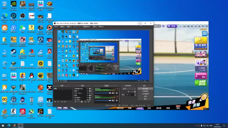Open the NBA 2K22 desktop shortcut
The height and width of the screenshot is (128, 228).
pyautogui.click(x=31, y=17)
